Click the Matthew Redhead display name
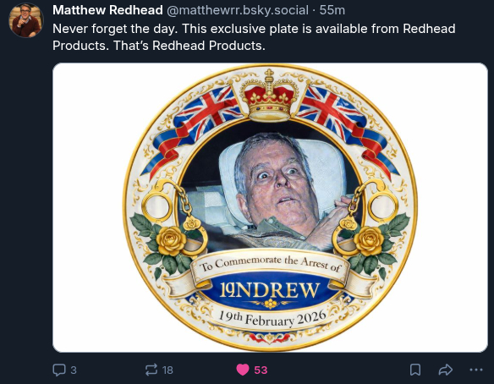This screenshot has width=494, height=384. pyautogui.click(x=107, y=10)
